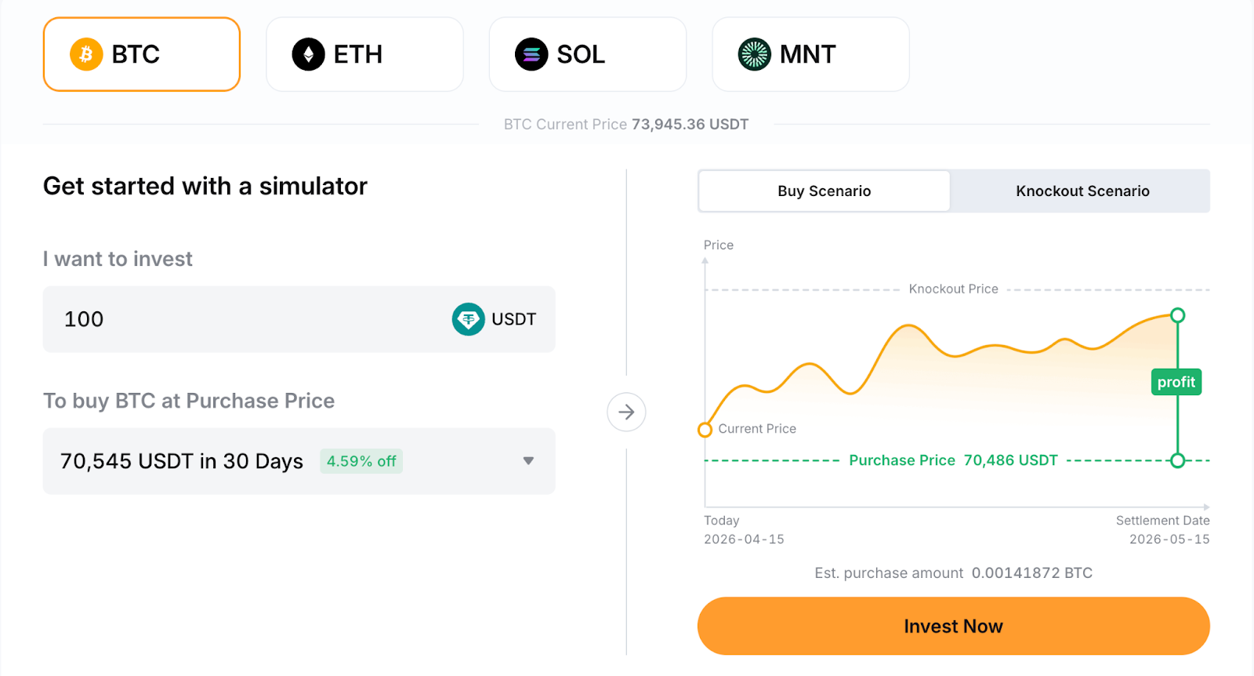
Task: Click the investment amount field showing 100
Action: pos(299,319)
